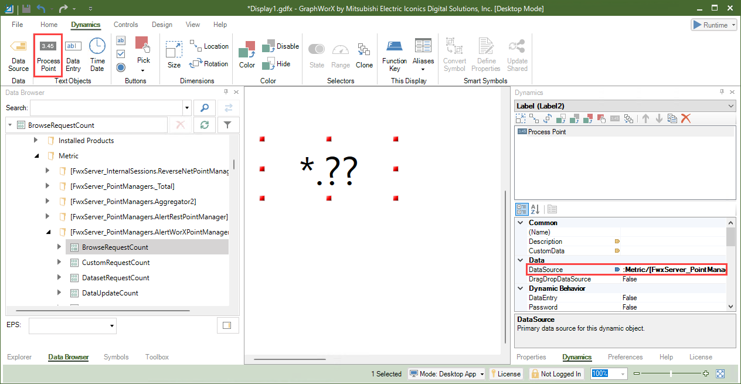Click the magnifier search button
Image resolution: width=741 pixels, height=384 pixels.
205,108
